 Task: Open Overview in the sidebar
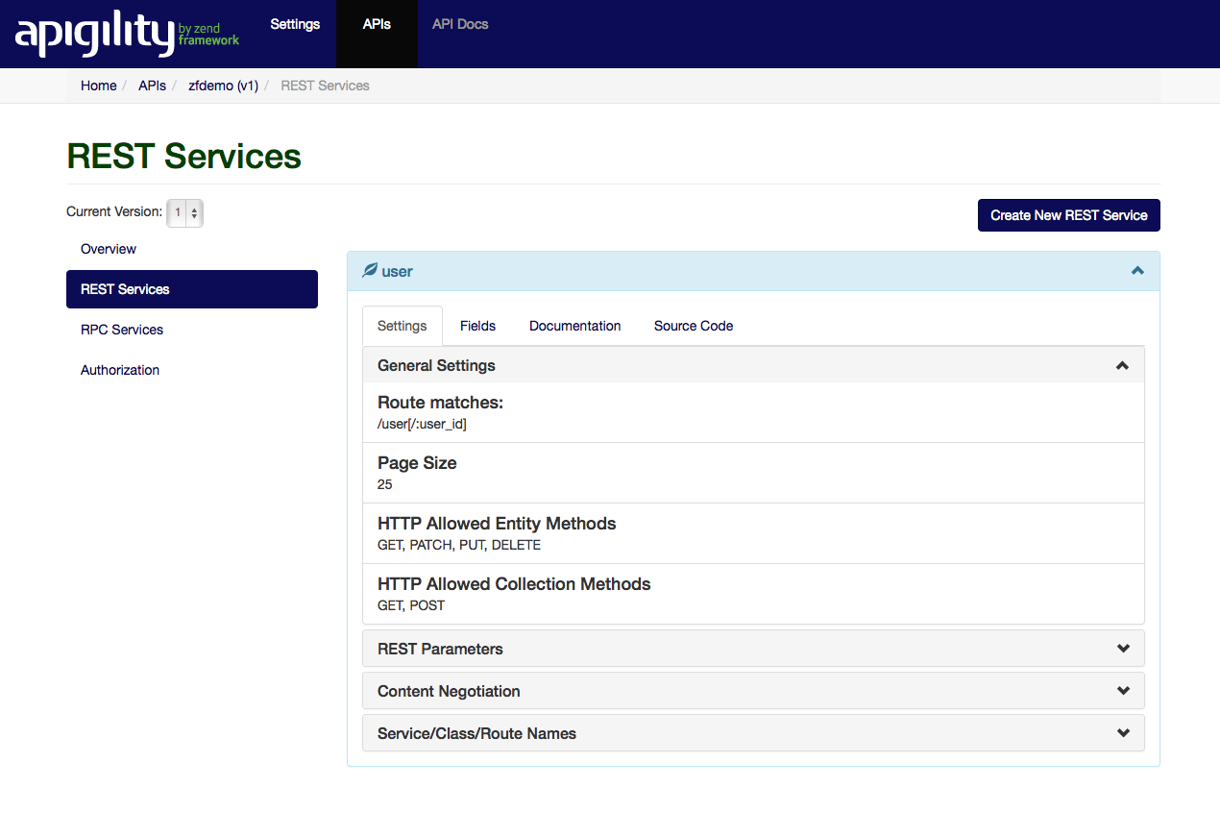tap(109, 249)
